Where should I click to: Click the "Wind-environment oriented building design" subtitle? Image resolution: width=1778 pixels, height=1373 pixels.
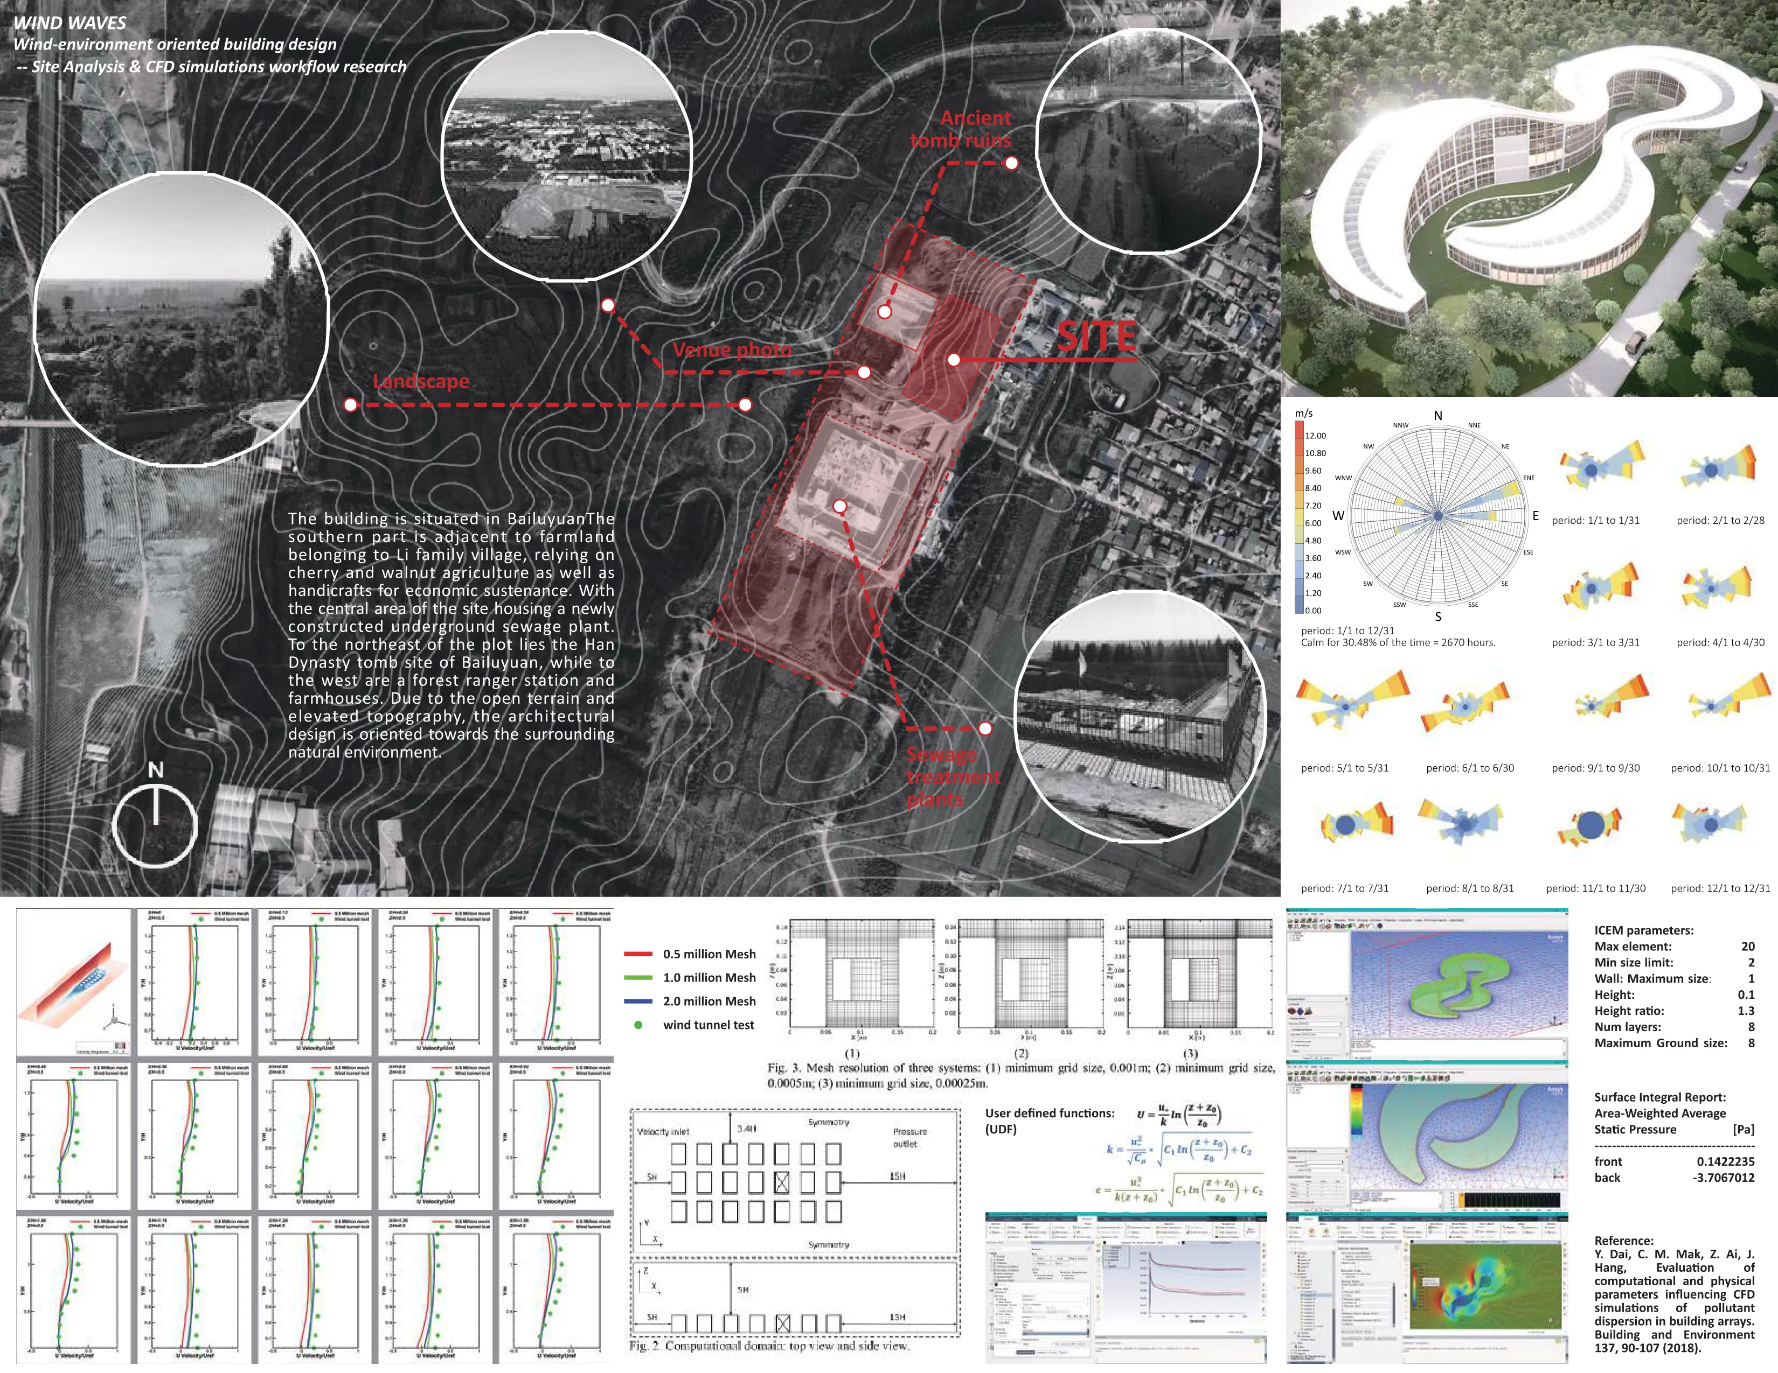pyautogui.click(x=175, y=45)
